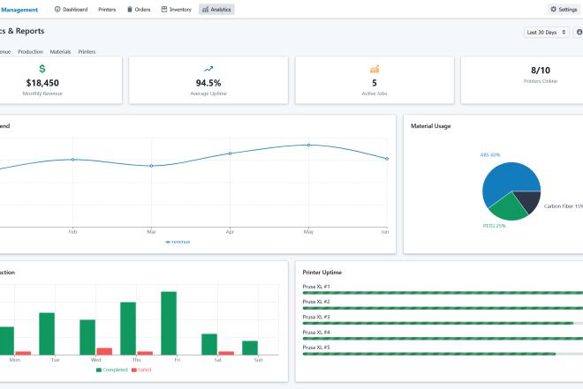
Task: Switch to the Materials tab
Action: (60, 52)
